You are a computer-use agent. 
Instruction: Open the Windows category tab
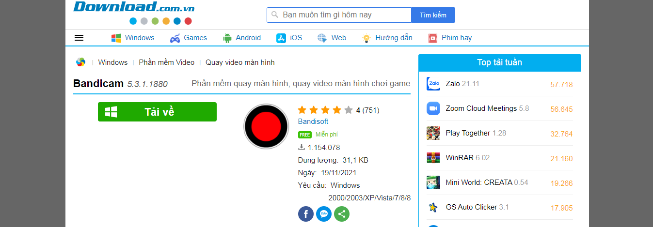[x=133, y=38]
